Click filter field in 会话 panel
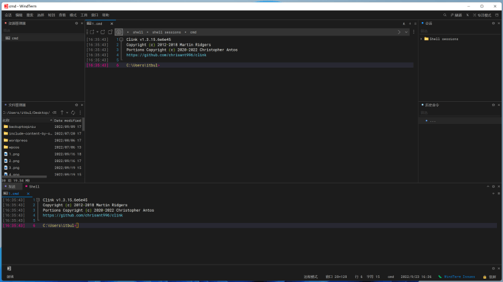Screen dimensions: 503x282 point(459,31)
